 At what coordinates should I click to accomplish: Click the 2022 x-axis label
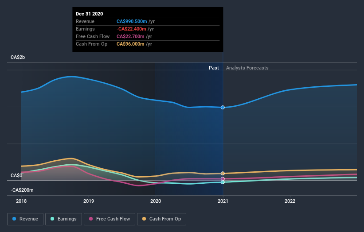pyautogui.click(x=290, y=201)
